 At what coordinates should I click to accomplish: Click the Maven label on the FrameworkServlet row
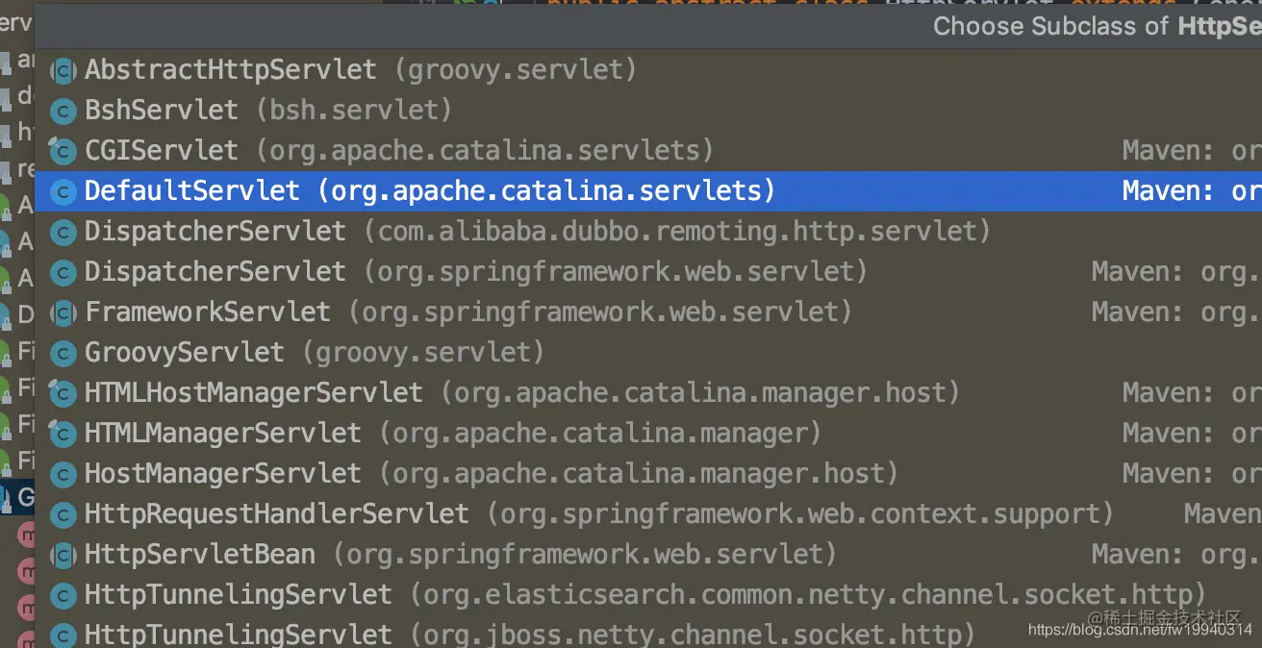[x=1176, y=312]
